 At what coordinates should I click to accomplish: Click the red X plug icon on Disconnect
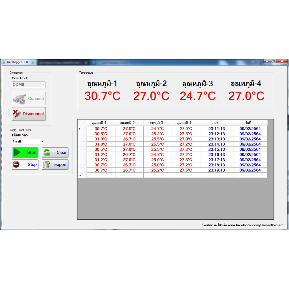[17, 114]
